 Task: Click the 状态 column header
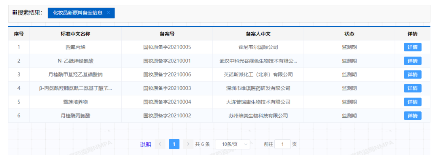coord(349,34)
